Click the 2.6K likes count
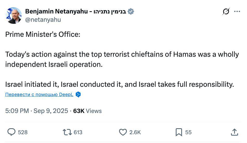This screenshot has width=247, height=143. coord(135,132)
